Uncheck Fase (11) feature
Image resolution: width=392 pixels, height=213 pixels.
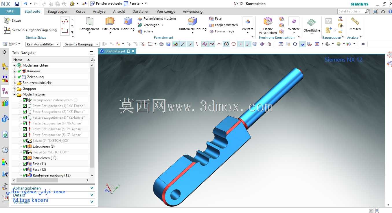[25, 164]
